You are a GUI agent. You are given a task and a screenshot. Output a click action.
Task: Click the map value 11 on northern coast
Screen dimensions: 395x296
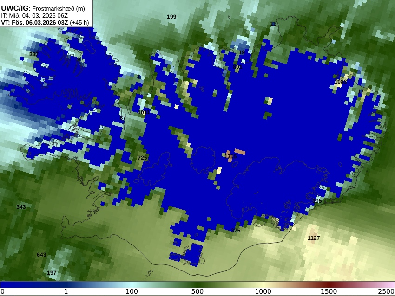pyautogui.click(x=273, y=24)
